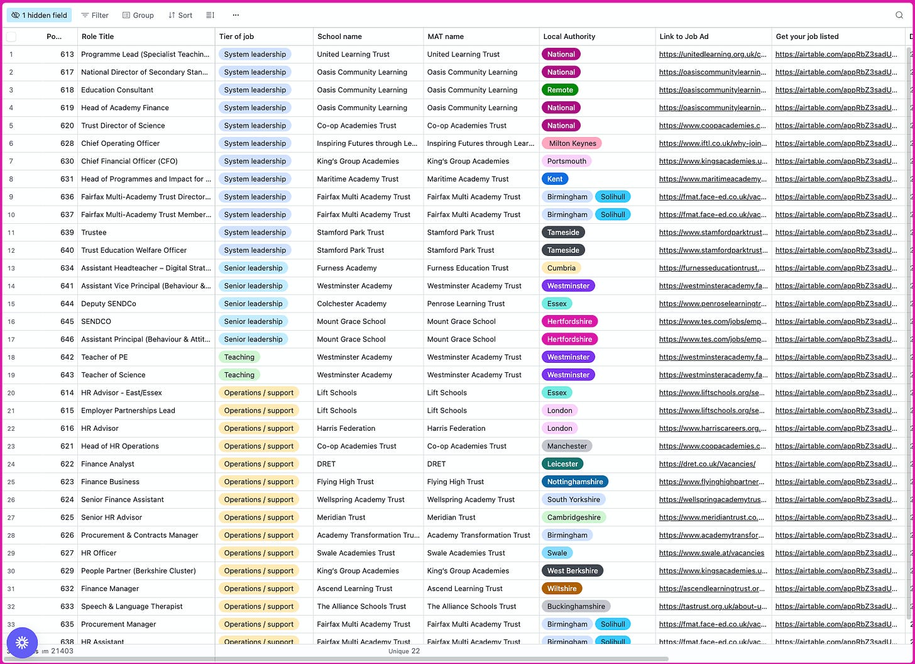Click the South Yorkshire authority tag
The width and height of the screenshot is (915, 664).
point(574,500)
